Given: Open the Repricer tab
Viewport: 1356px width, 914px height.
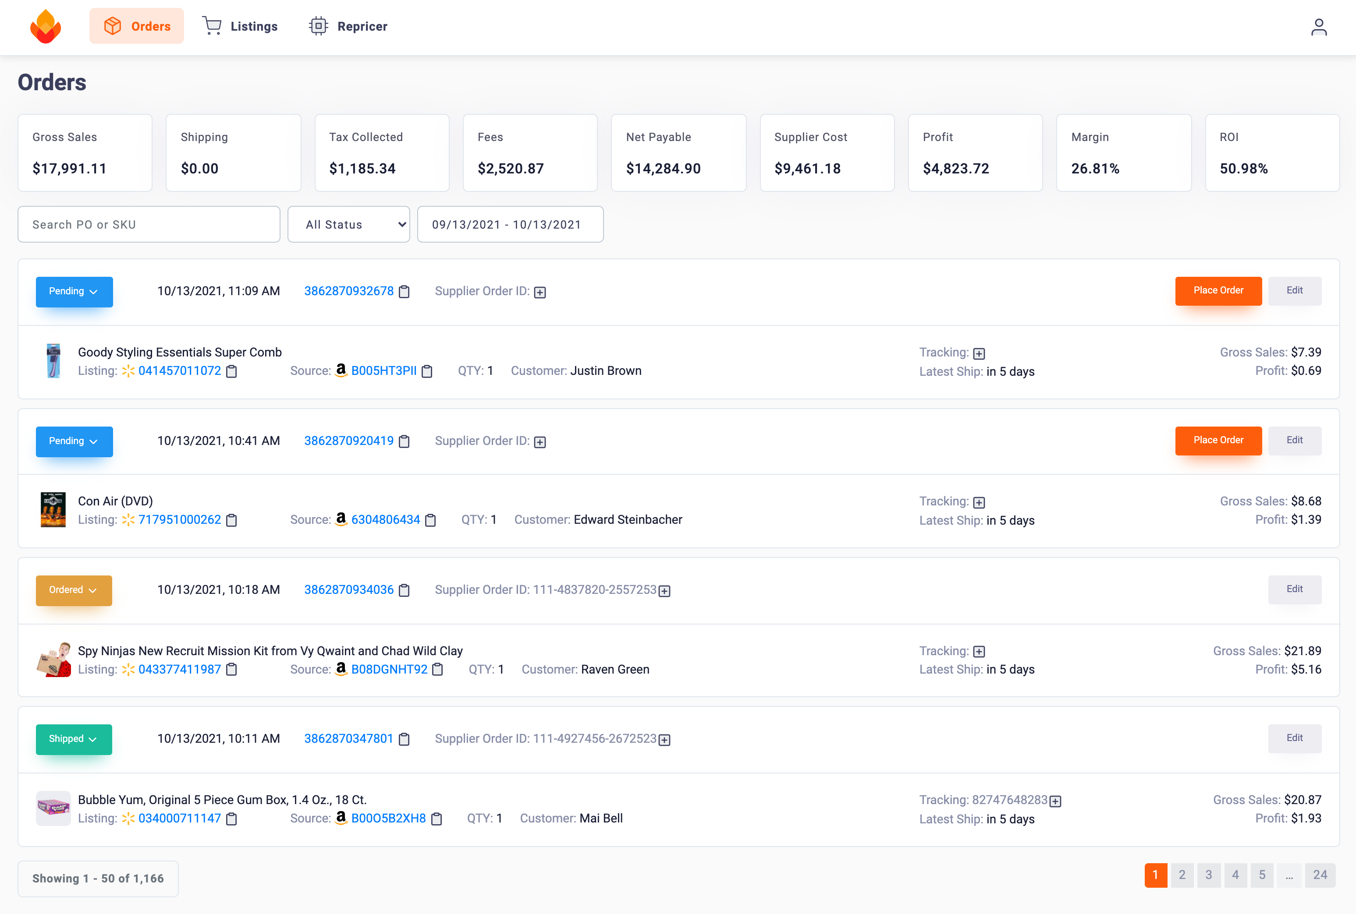Looking at the screenshot, I should (x=348, y=26).
